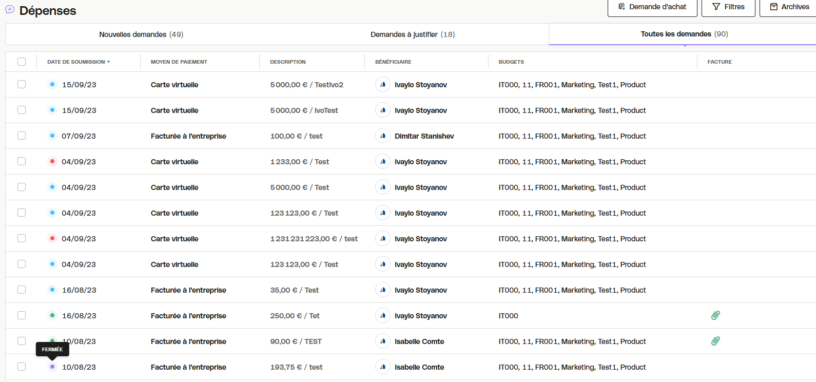The image size is (816, 382).
Task: Check the box for the 193,75 € / test row
Action: pyautogui.click(x=22, y=367)
